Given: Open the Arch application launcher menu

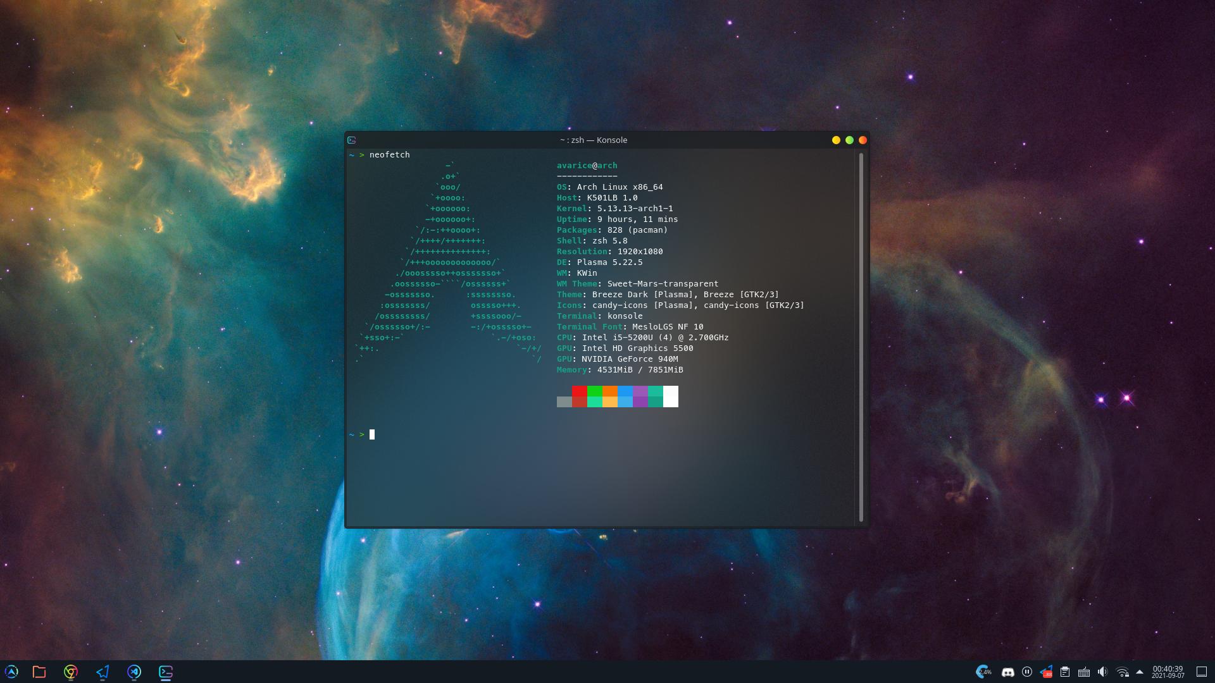Looking at the screenshot, I should click(x=11, y=672).
